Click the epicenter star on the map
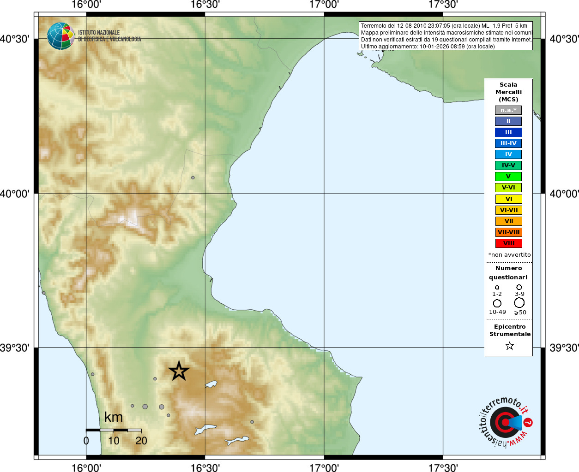This screenshot has width=579, height=472. tap(179, 371)
